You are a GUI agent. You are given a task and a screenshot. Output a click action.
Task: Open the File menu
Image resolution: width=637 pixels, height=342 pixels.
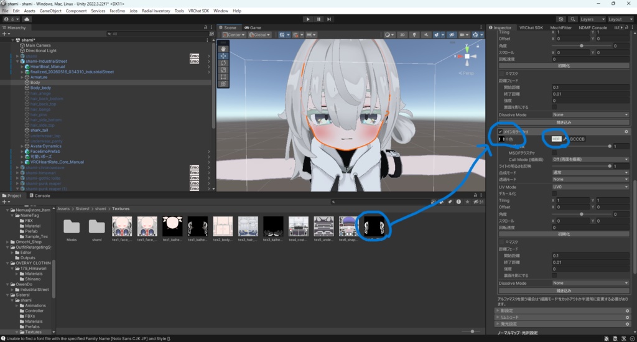pyautogui.click(x=5, y=11)
